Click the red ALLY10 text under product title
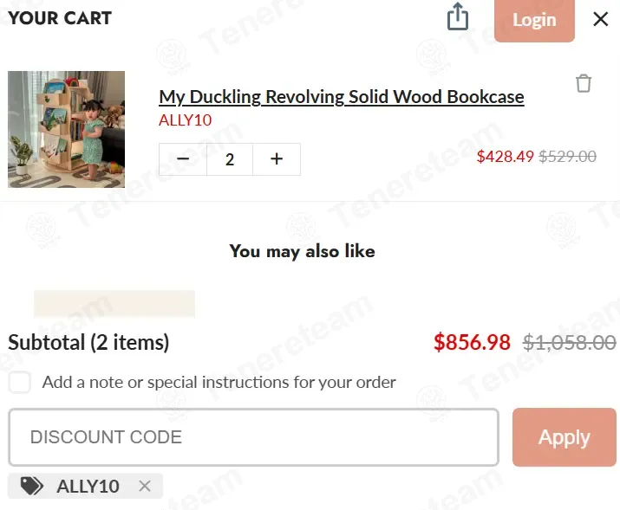The width and height of the screenshot is (620, 510). pos(186,119)
